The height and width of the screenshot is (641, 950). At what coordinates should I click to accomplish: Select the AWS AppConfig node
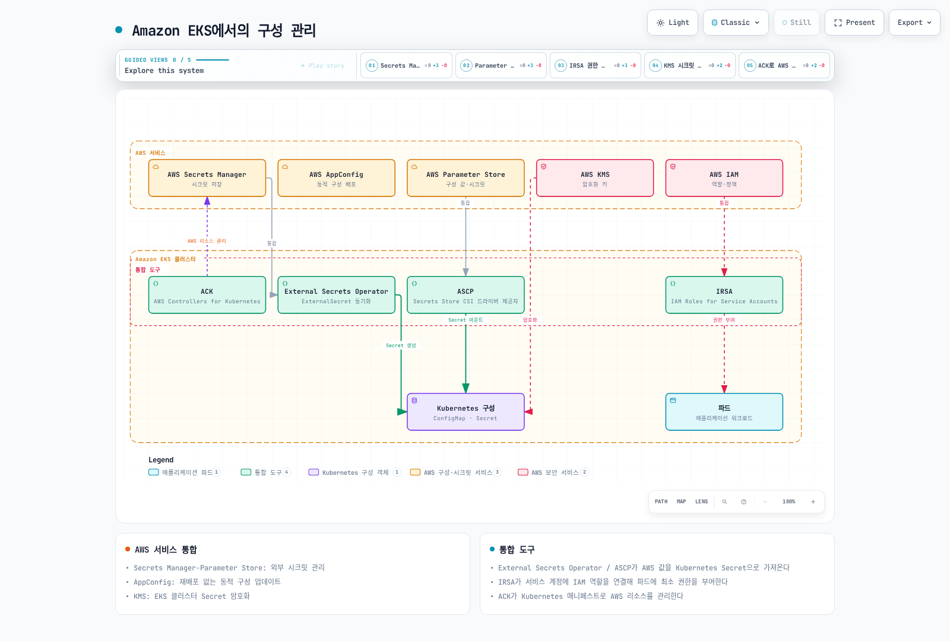pos(337,178)
